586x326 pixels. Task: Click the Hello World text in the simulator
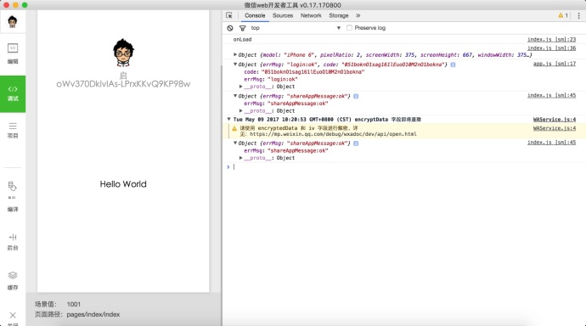[x=123, y=183]
